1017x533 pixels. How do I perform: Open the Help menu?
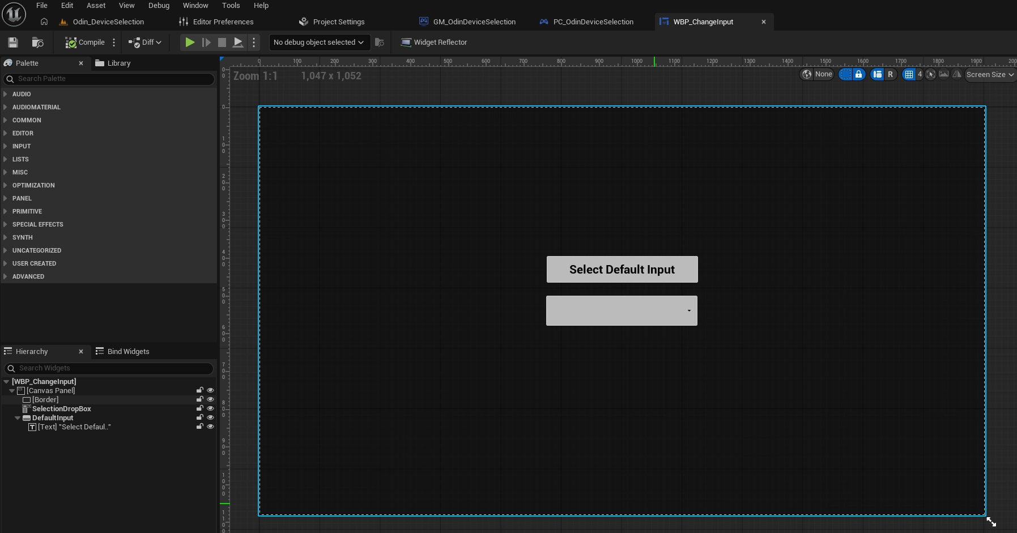coord(261,5)
